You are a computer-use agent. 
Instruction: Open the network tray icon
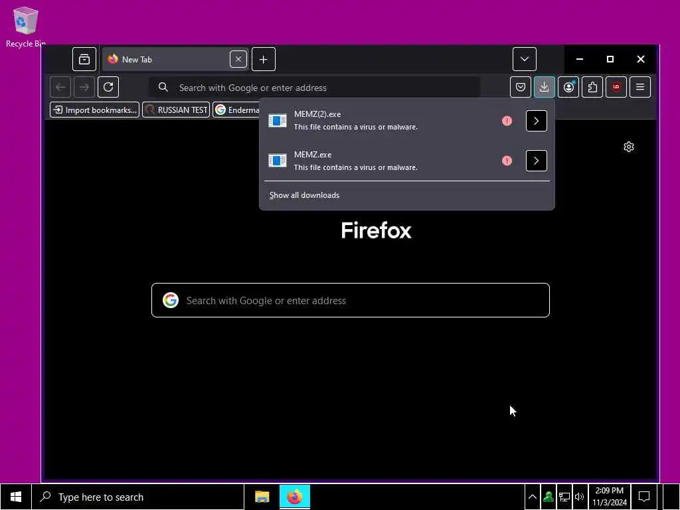(x=564, y=497)
